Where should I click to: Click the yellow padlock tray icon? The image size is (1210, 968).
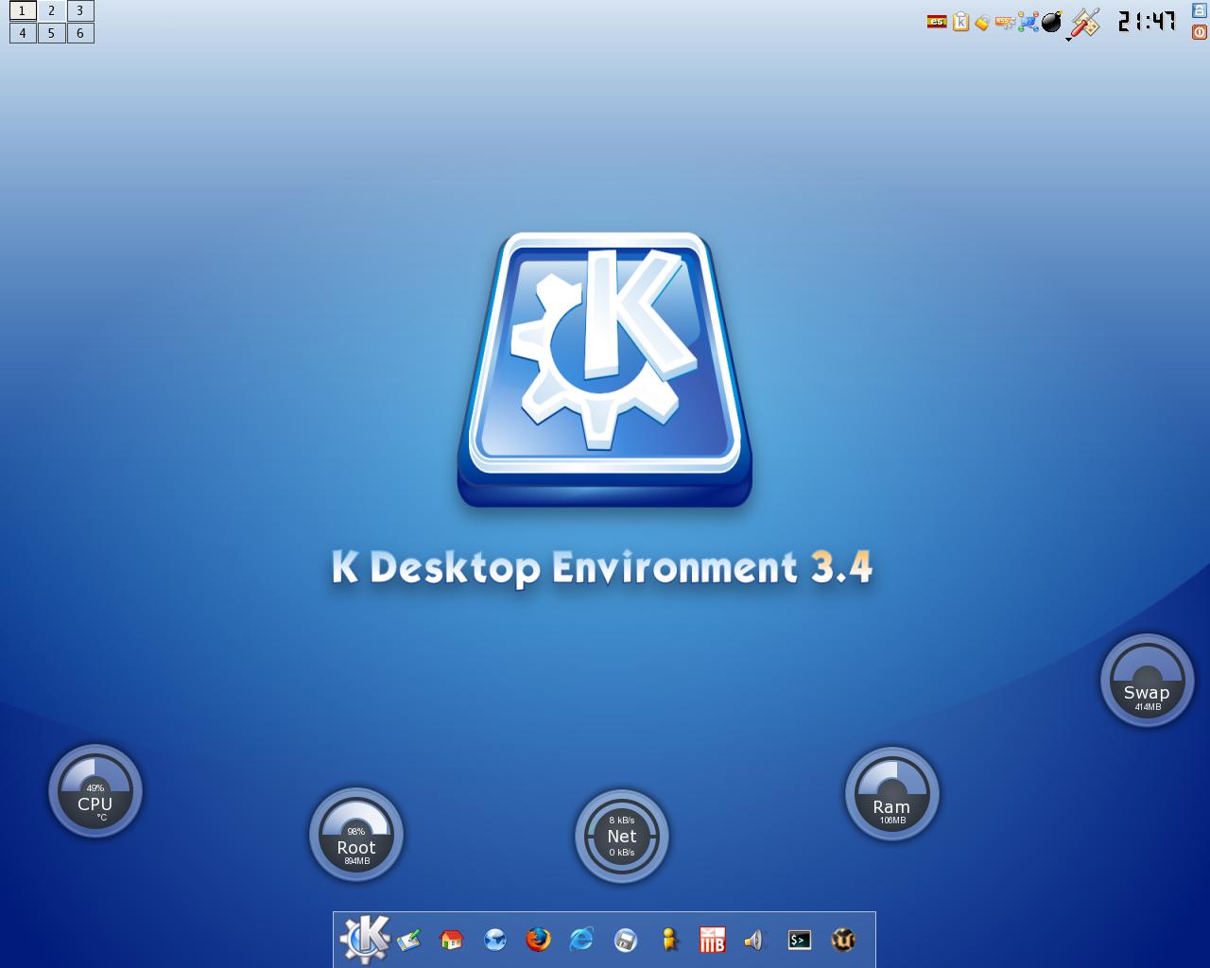(x=982, y=22)
